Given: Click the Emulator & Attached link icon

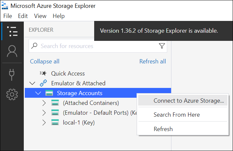Looking at the screenshot, I should pyautogui.click(x=43, y=83).
